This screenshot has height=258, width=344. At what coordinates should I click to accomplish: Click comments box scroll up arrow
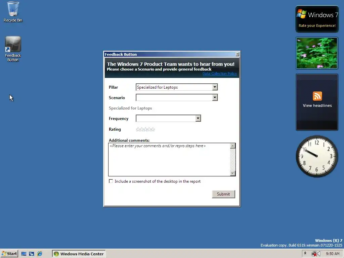(x=233, y=146)
